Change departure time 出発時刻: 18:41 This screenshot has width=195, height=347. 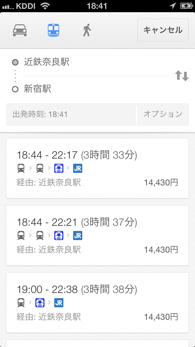(71, 115)
